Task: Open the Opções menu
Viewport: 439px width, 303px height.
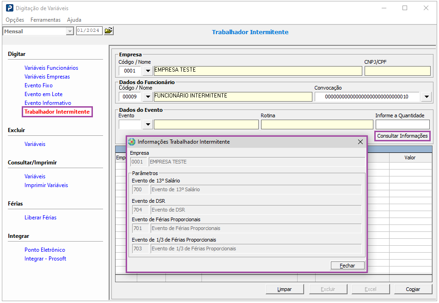Action: (15, 20)
